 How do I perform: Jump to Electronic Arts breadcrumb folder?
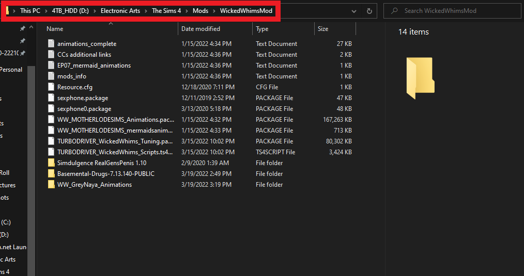pyautogui.click(x=120, y=11)
